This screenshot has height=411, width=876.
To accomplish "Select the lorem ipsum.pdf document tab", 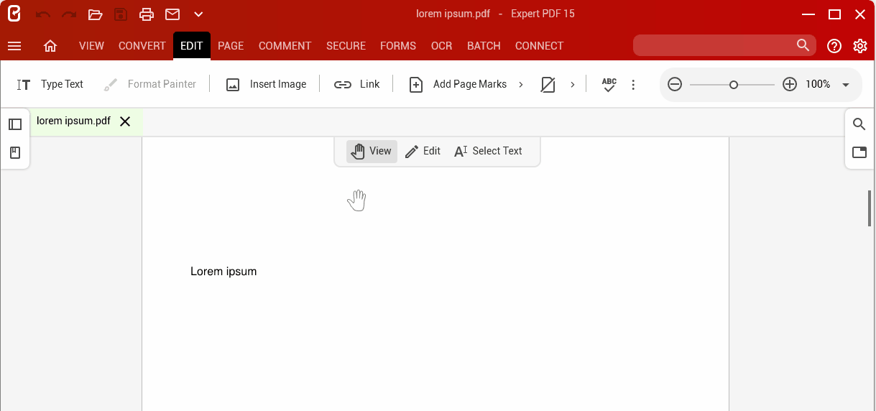I will 73,121.
